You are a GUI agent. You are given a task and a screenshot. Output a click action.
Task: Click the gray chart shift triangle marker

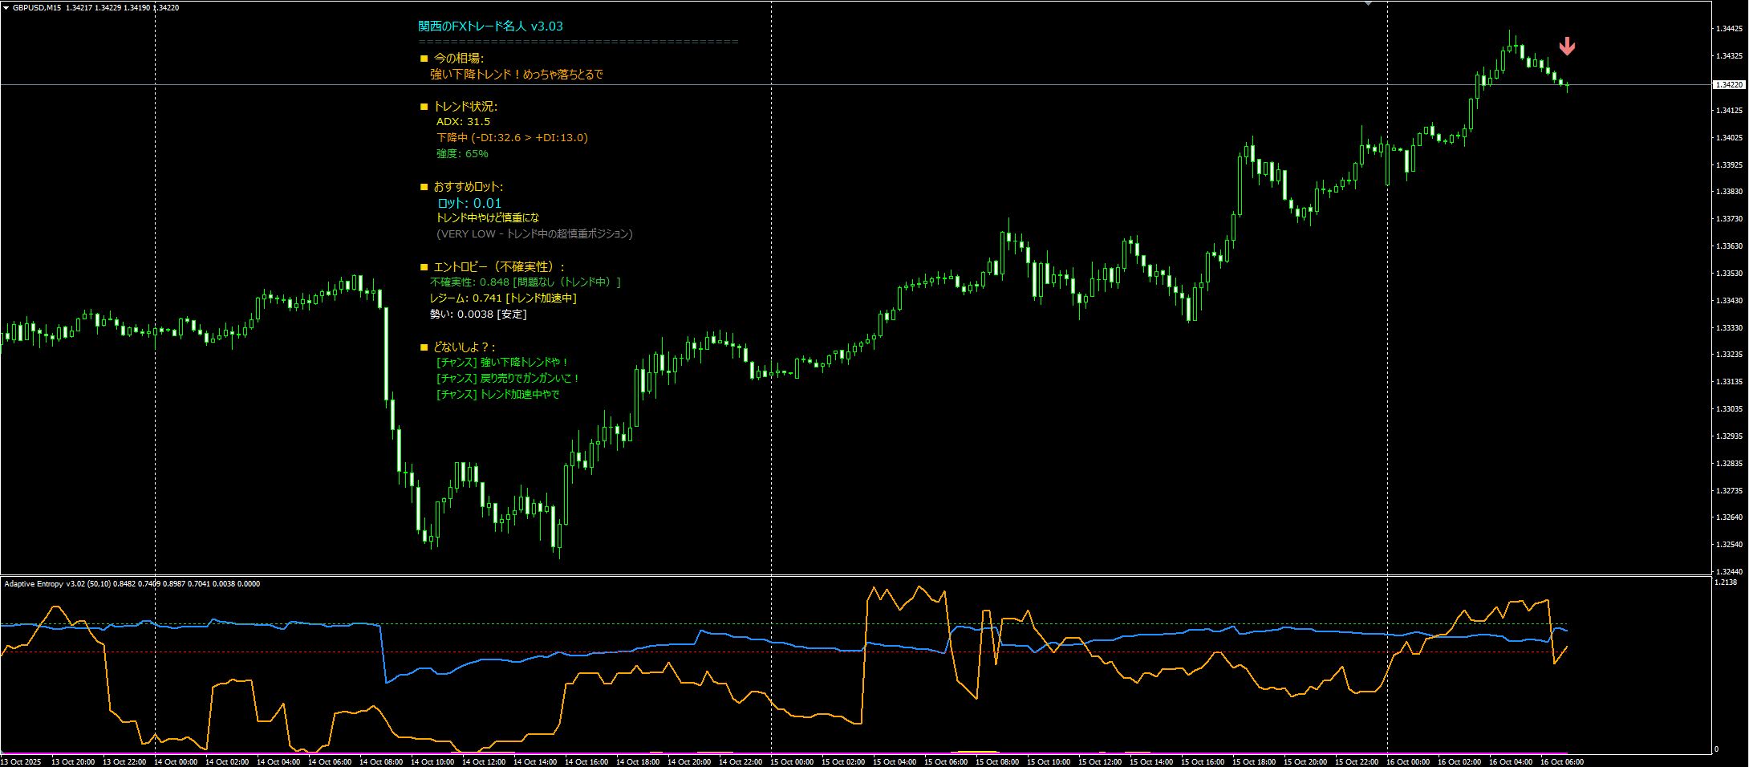pyautogui.click(x=1368, y=4)
